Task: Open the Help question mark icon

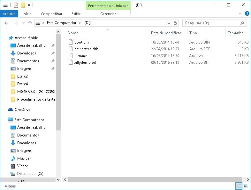Action: click(247, 14)
